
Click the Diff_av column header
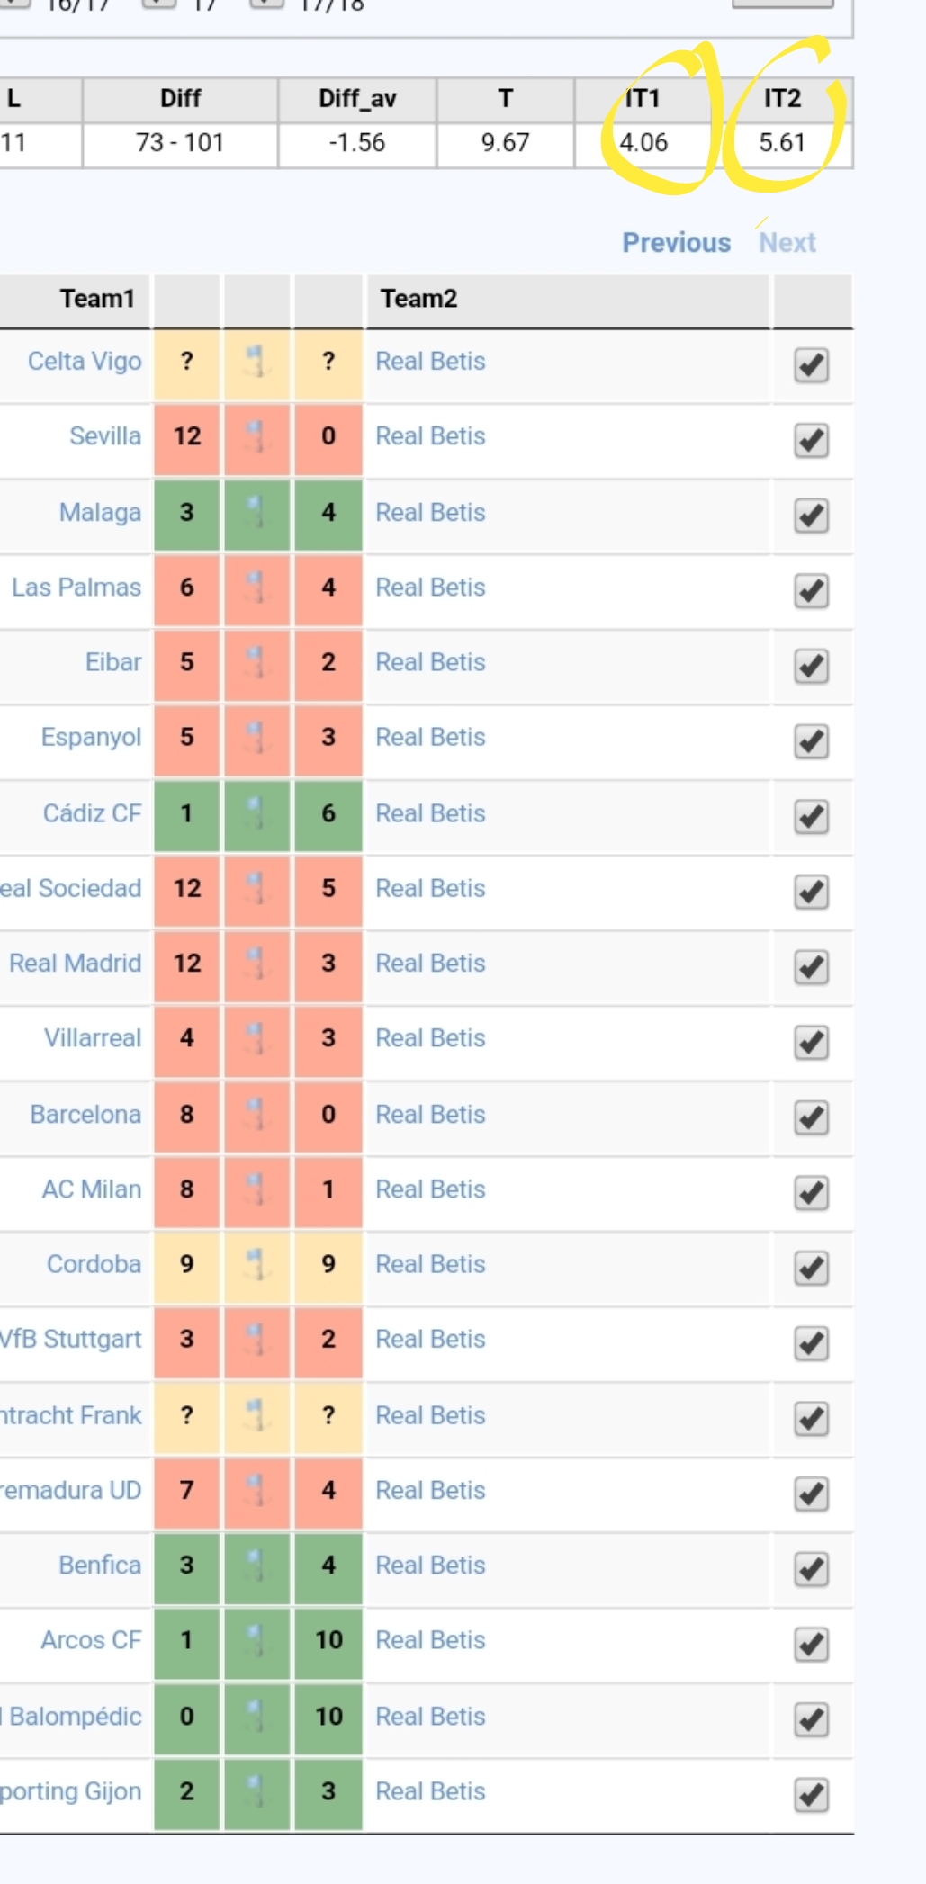[x=357, y=99]
